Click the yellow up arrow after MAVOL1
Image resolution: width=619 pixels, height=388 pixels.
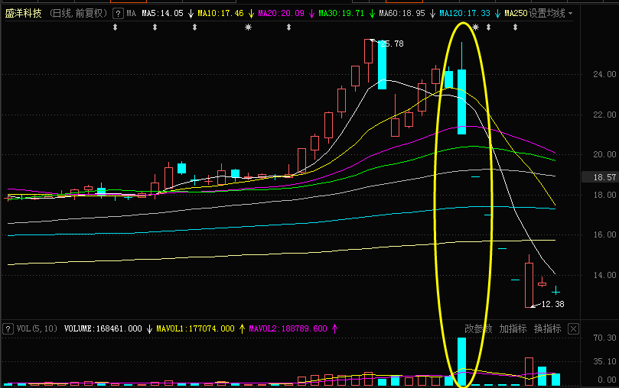coord(242,328)
